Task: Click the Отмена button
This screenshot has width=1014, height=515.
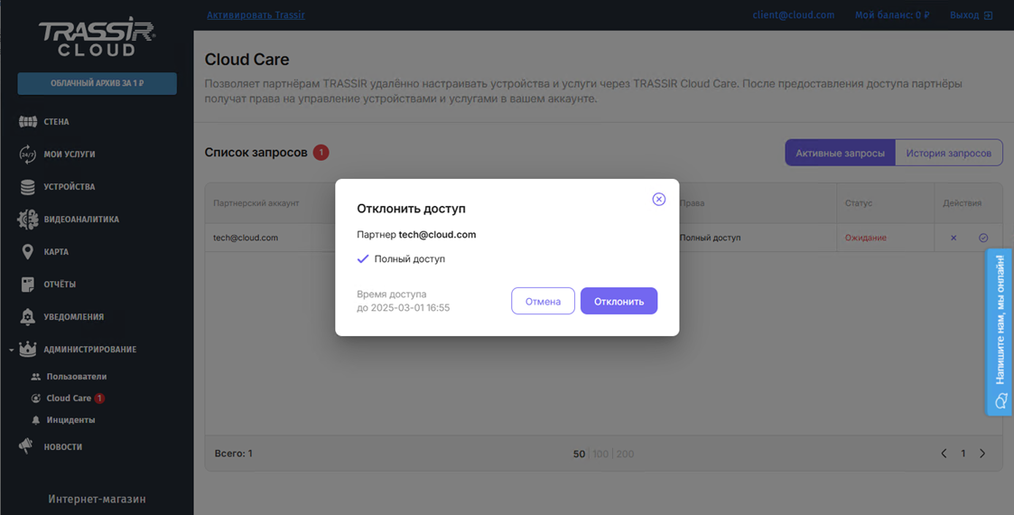Action: (543, 301)
